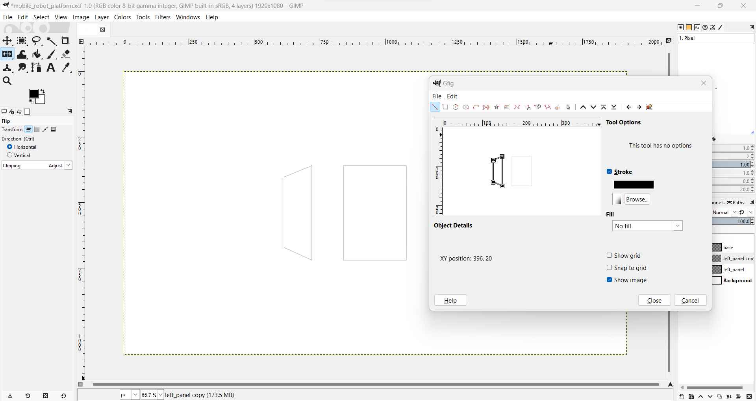Activate the Fuzzy Select wand tool
This screenshot has width=756, height=401.
[52, 41]
